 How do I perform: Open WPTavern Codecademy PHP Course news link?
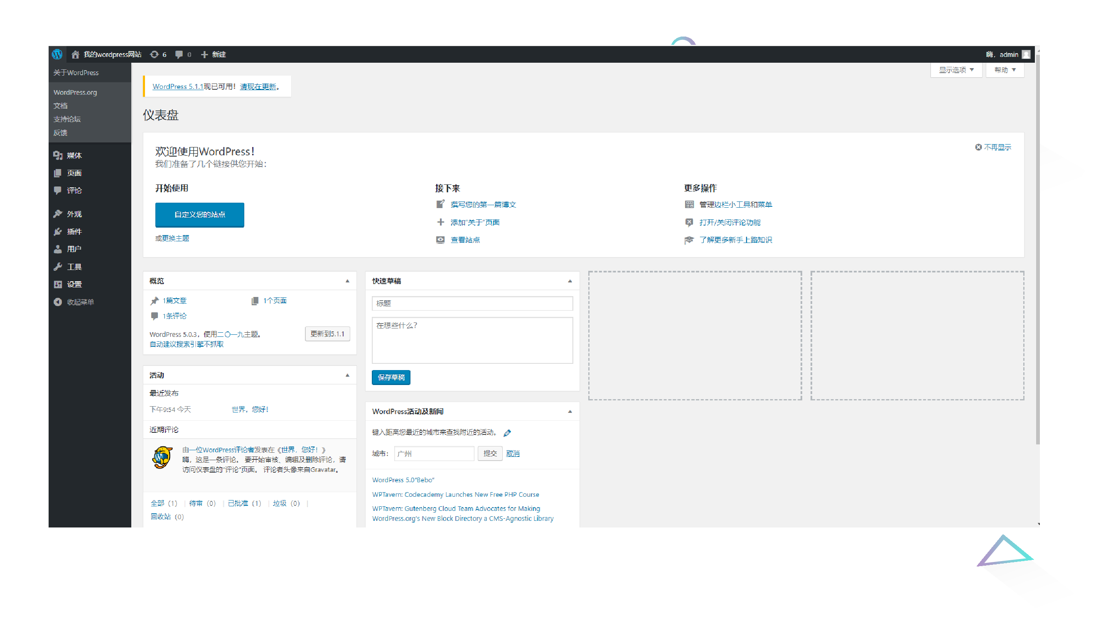click(x=455, y=494)
